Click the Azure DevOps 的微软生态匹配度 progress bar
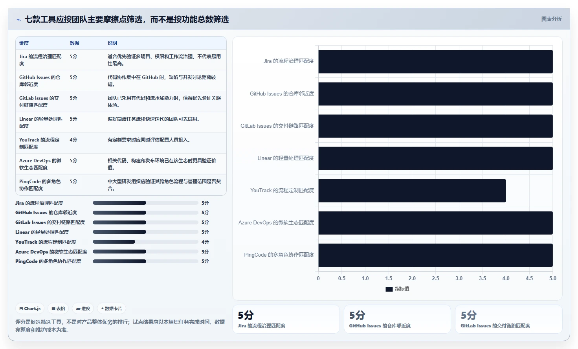This screenshot has width=578, height=349. pyautogui.click(x=145, y=252)
